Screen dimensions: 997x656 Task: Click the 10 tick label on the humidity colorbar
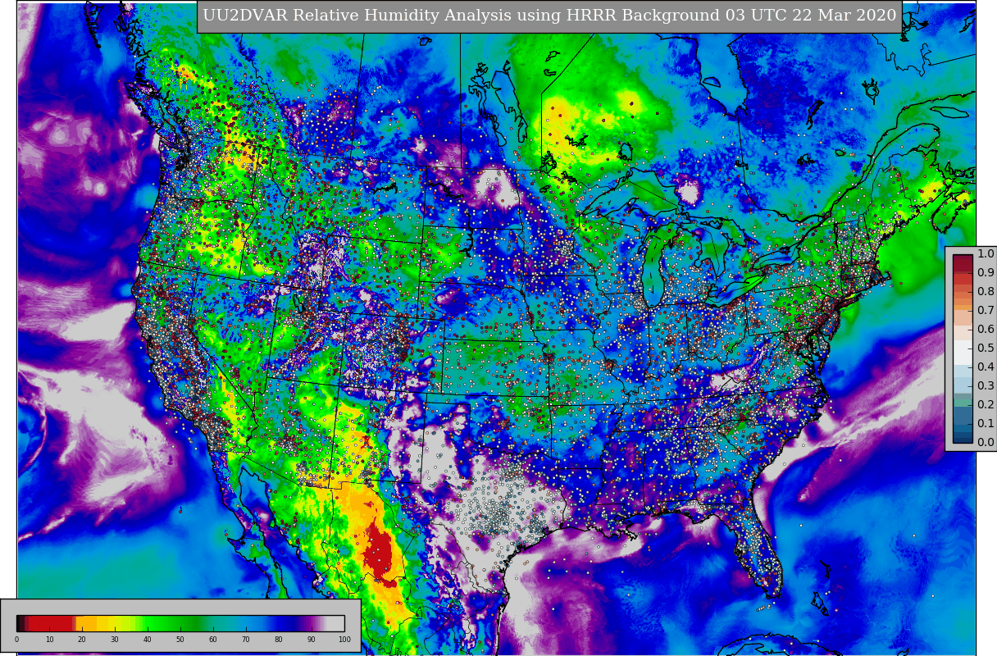pyautogui.click(x=49, y=640)
